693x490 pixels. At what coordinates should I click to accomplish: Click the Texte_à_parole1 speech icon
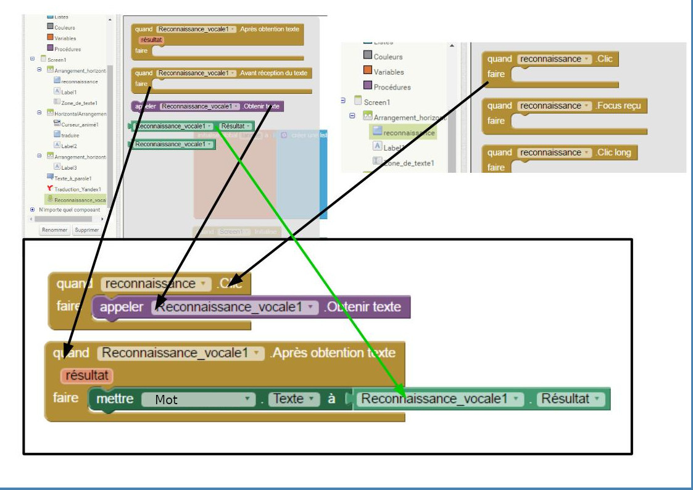(50, 177)
